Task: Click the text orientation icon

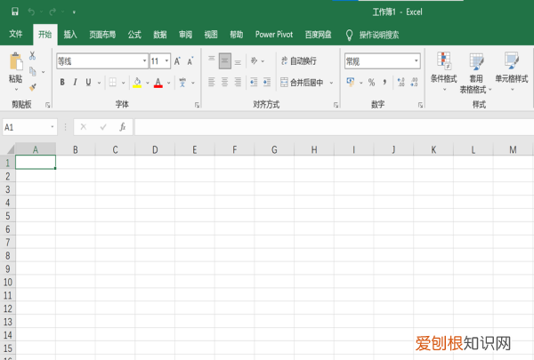Action: coord(254,61)
